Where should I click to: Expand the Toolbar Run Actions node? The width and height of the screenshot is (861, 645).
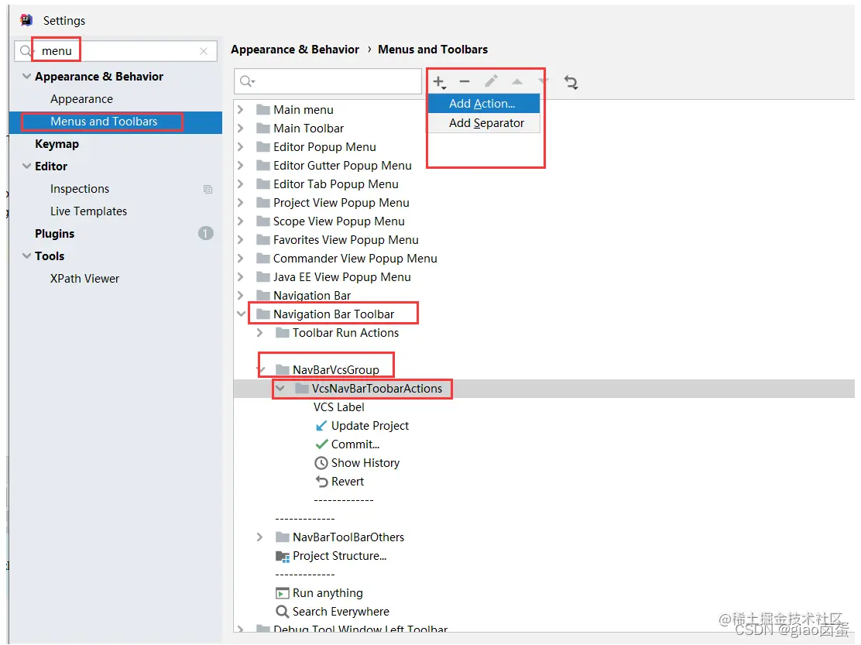[x=259, y=333]
